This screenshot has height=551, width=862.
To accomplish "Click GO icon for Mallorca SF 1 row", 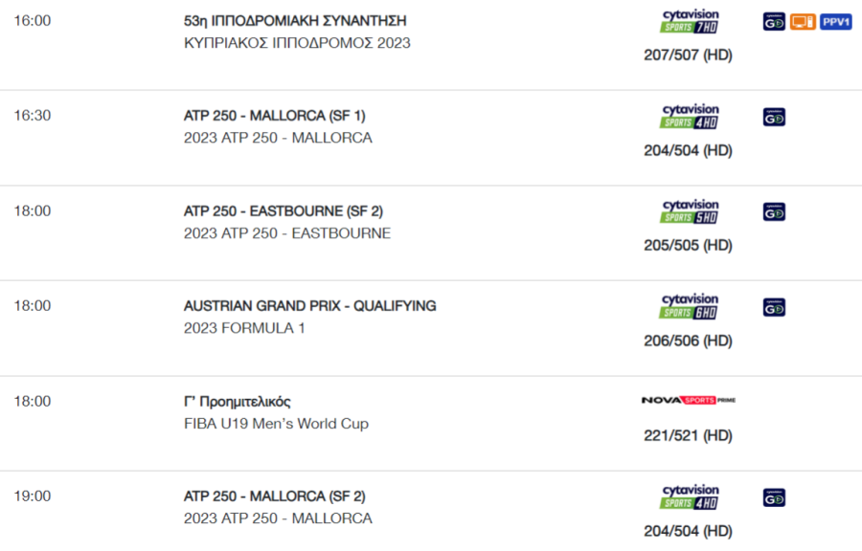I will click(774, 117).
